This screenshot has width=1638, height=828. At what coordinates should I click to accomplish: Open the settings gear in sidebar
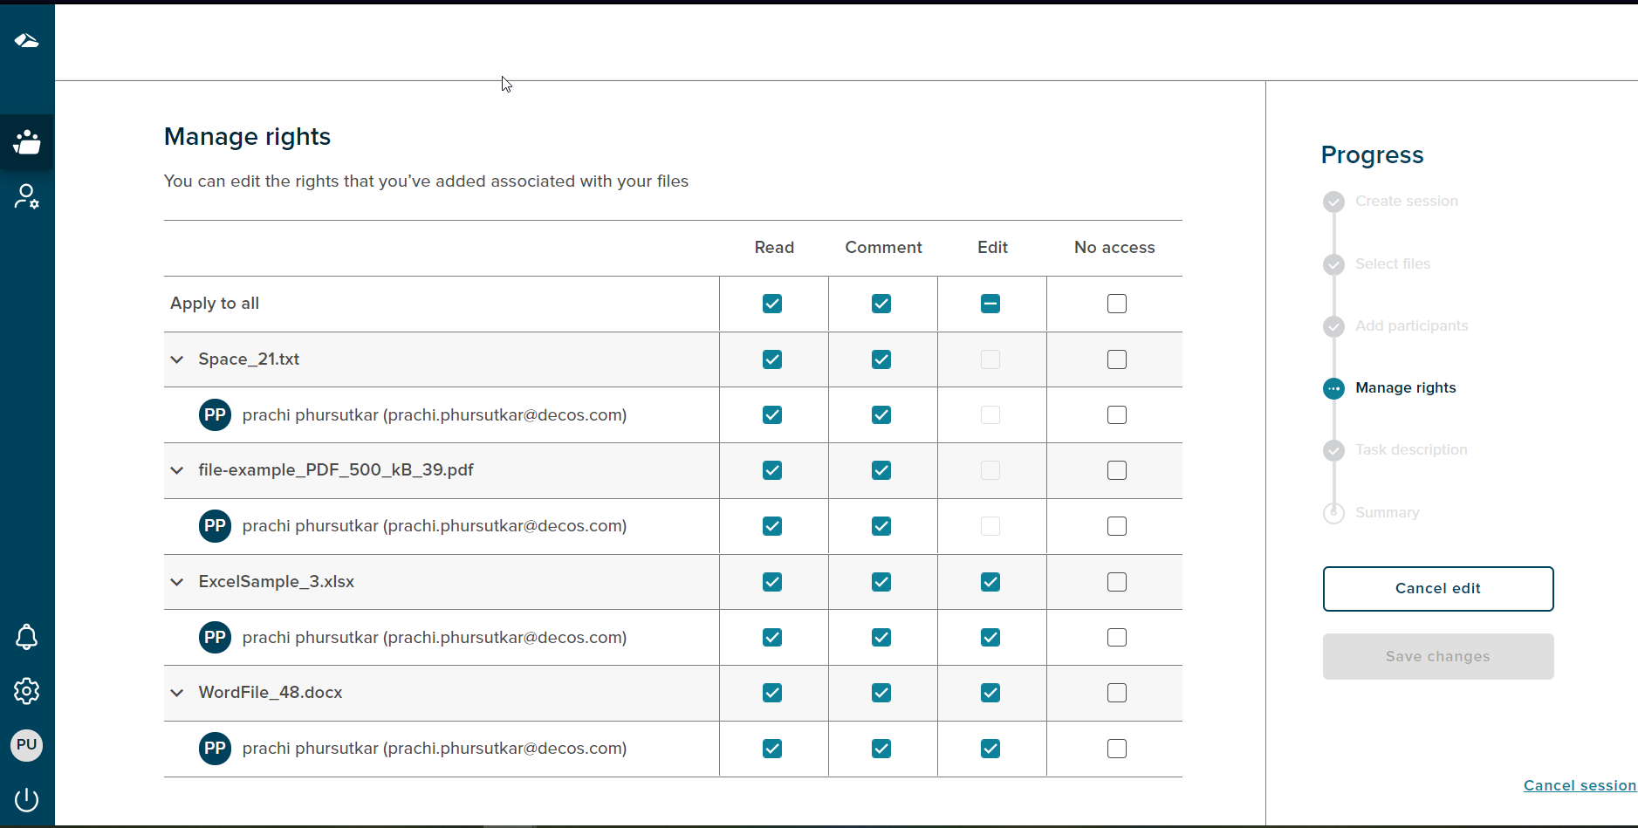pyautogui.click(x=27, y=691)
